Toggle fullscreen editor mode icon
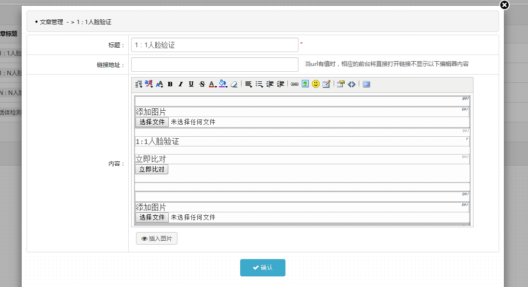528x287 pixels. point(366,84)
